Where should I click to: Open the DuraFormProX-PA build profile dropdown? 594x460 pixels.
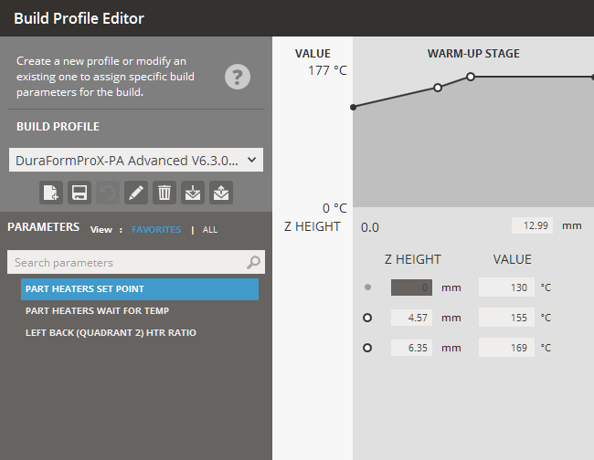pyautogui.click(x=136, y=161)
